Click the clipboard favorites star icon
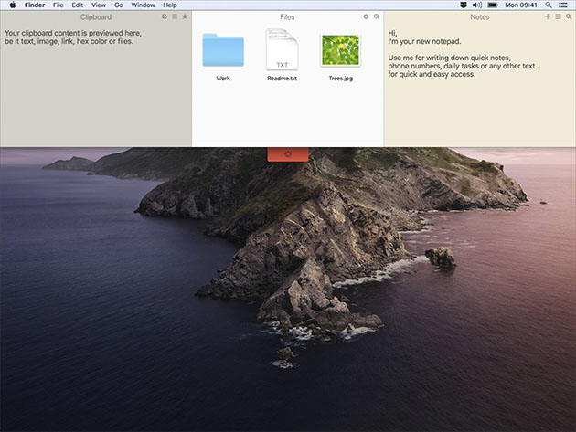This screenshot has height=432, width=576. coord(185,16)
